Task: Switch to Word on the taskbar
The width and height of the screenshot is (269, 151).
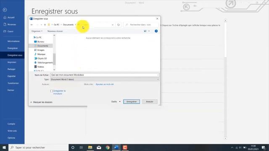Action: pyautogui.click(x=116, y=147)
